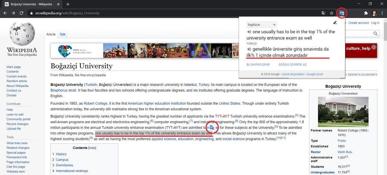This screenshot has width=387, height=175.
Task: Open Chrome extensions puzzle icon
Action: click(366, 13)
